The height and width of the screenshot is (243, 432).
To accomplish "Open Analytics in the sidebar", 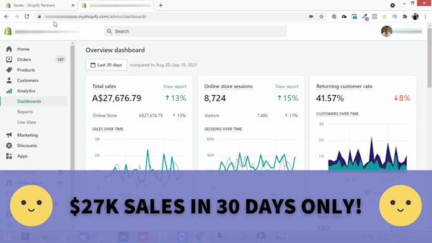I will tap(26, 91).
